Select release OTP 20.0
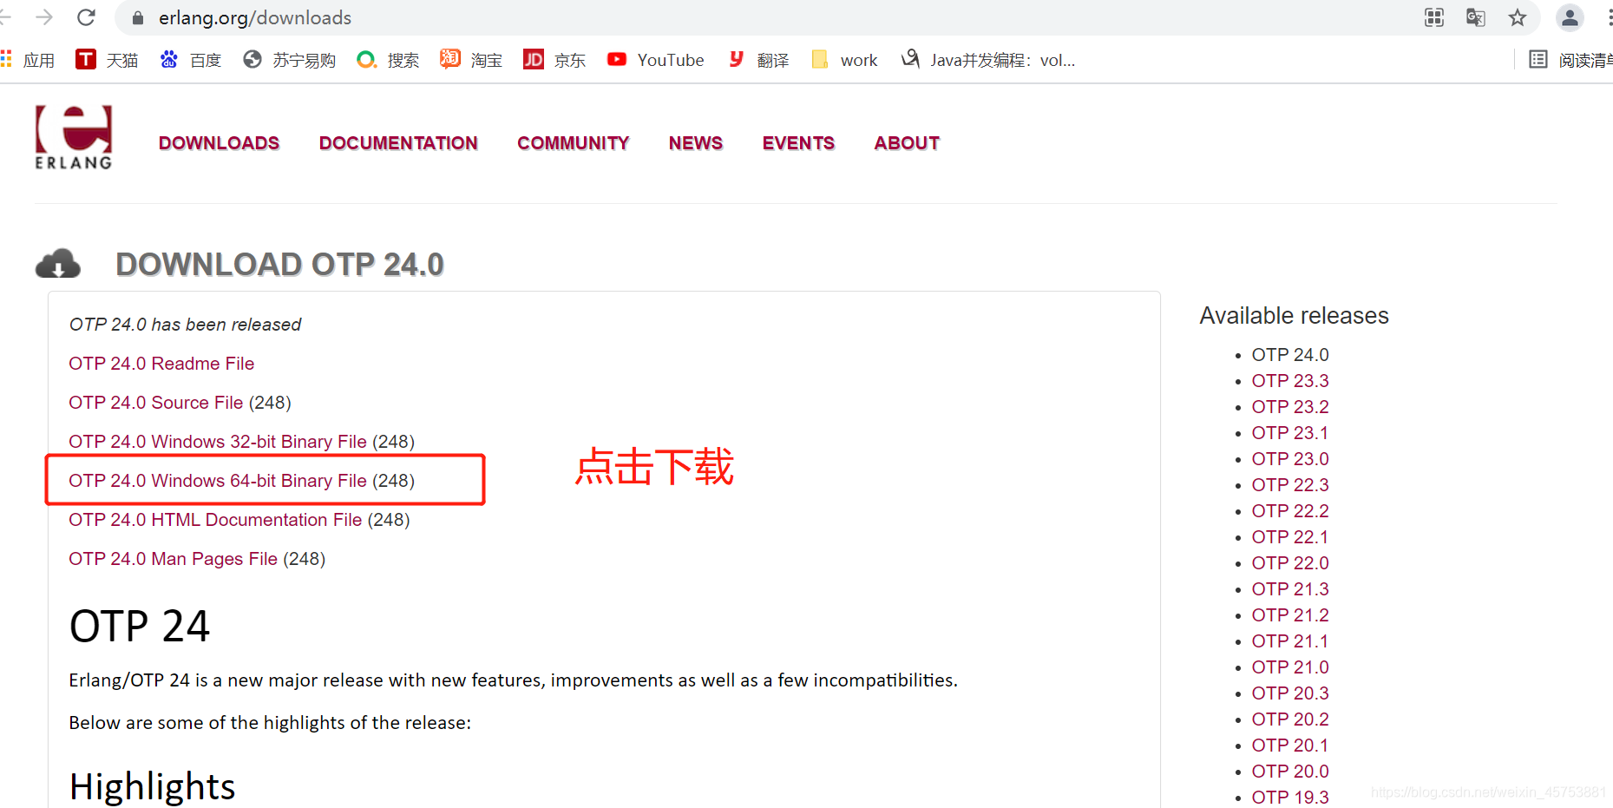Viewport: 1613px width, 808px height. [1290, 772]
